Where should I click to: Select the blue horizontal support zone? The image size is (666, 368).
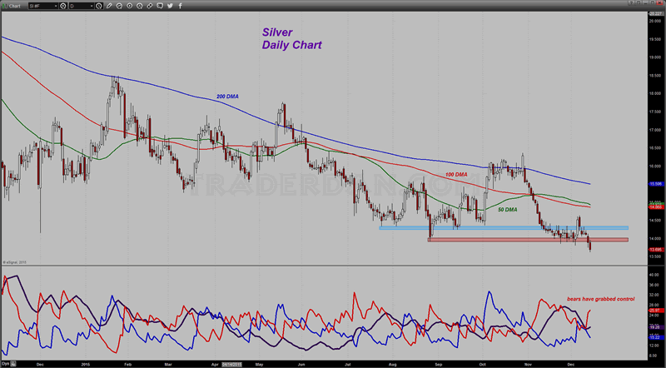pyautogui.click(x=504, y=228)
